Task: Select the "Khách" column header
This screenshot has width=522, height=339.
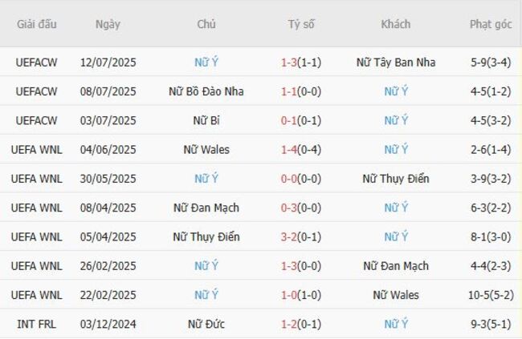Action: (x=395, y=24)
